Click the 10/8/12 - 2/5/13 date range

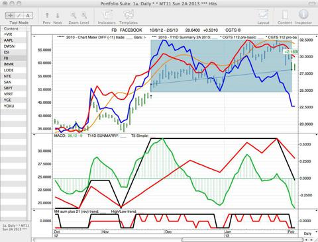click(164, 30)
